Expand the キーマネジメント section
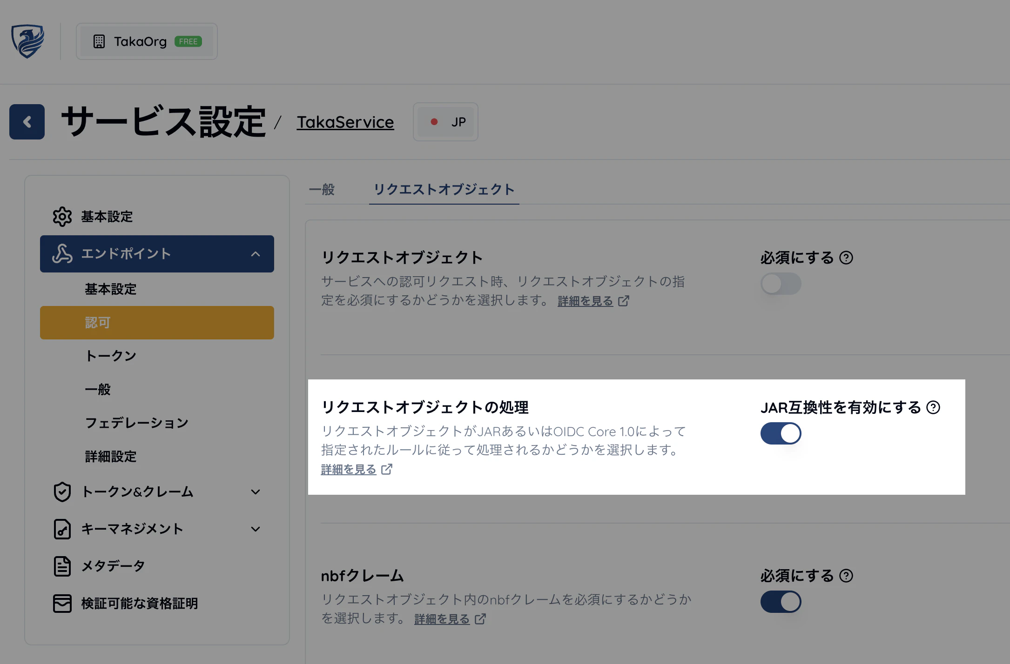This screenshot has height=664, width=1010. [x=256, y=529]
